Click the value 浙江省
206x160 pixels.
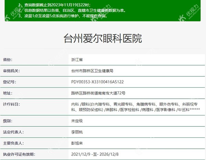click(77, 60)
